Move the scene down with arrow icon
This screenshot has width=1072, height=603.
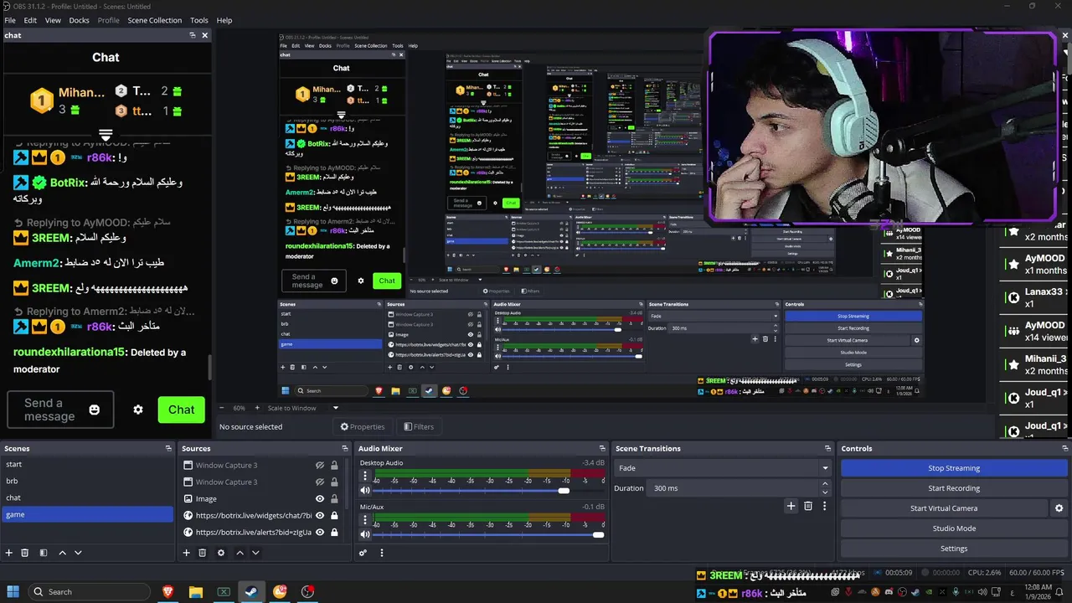[x=78, y=553]
